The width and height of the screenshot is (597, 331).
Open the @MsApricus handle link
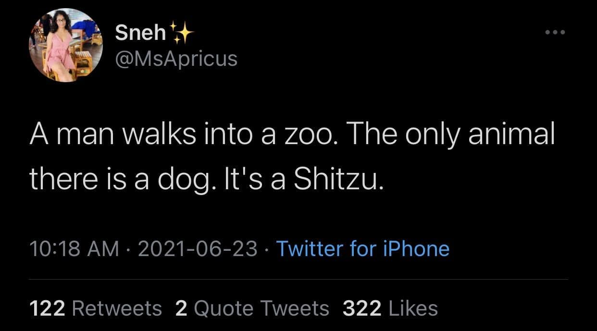[176, 59]
